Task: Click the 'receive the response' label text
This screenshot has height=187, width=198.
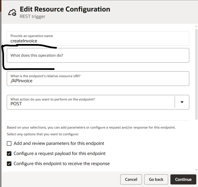Action: [62, 164]
